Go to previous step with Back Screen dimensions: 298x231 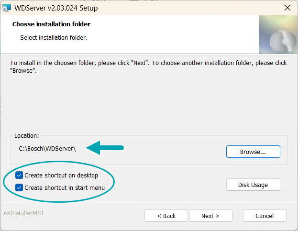pyautogui.click(x=166, y=216)
